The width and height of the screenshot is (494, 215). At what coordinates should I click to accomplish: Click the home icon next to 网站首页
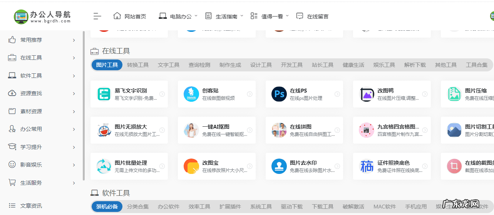[117, 16]
